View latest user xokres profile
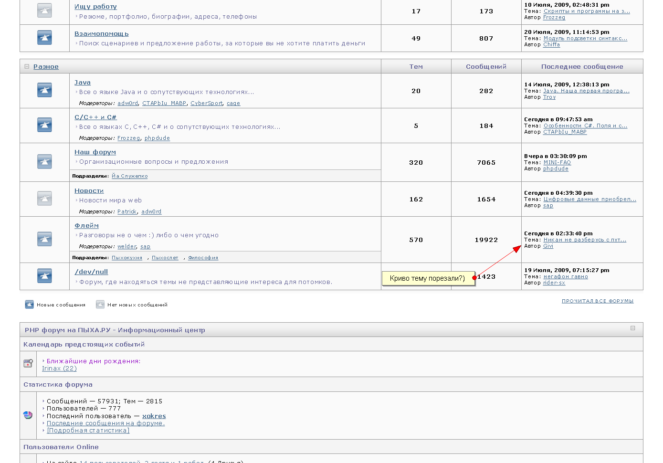The width and height of the screenshot is (663, 463). click(x=154, y=416)
